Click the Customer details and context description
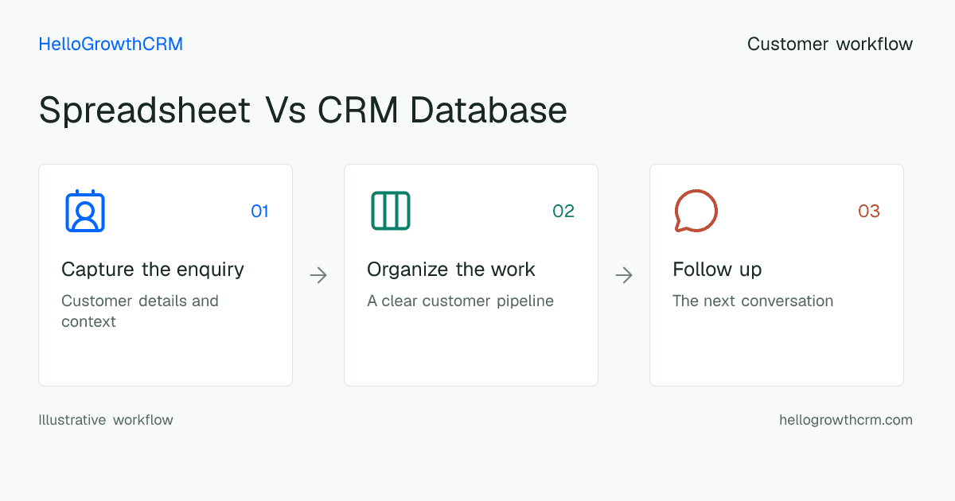 pos(140,311)
